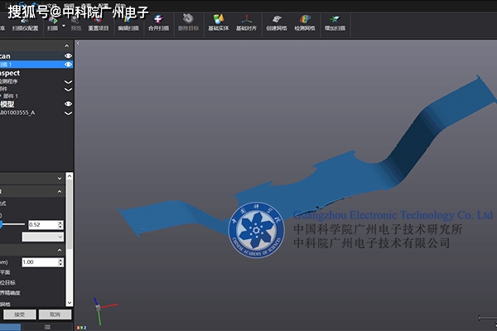Select the 部件 1 tree row

pos(11,96)
